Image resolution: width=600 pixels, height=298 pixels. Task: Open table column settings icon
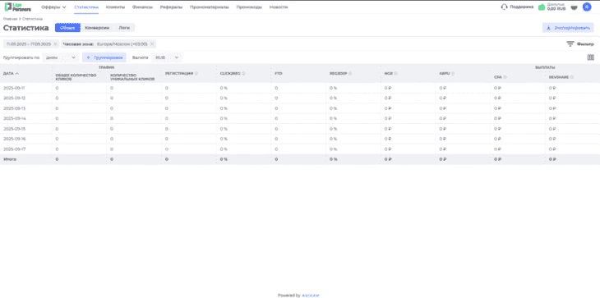(590, 57)
